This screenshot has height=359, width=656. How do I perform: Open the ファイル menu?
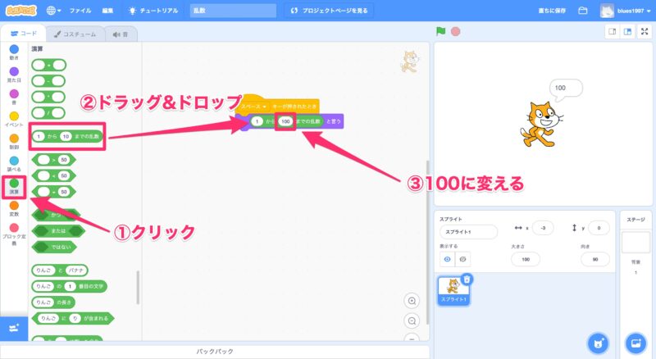pos(80,11)
